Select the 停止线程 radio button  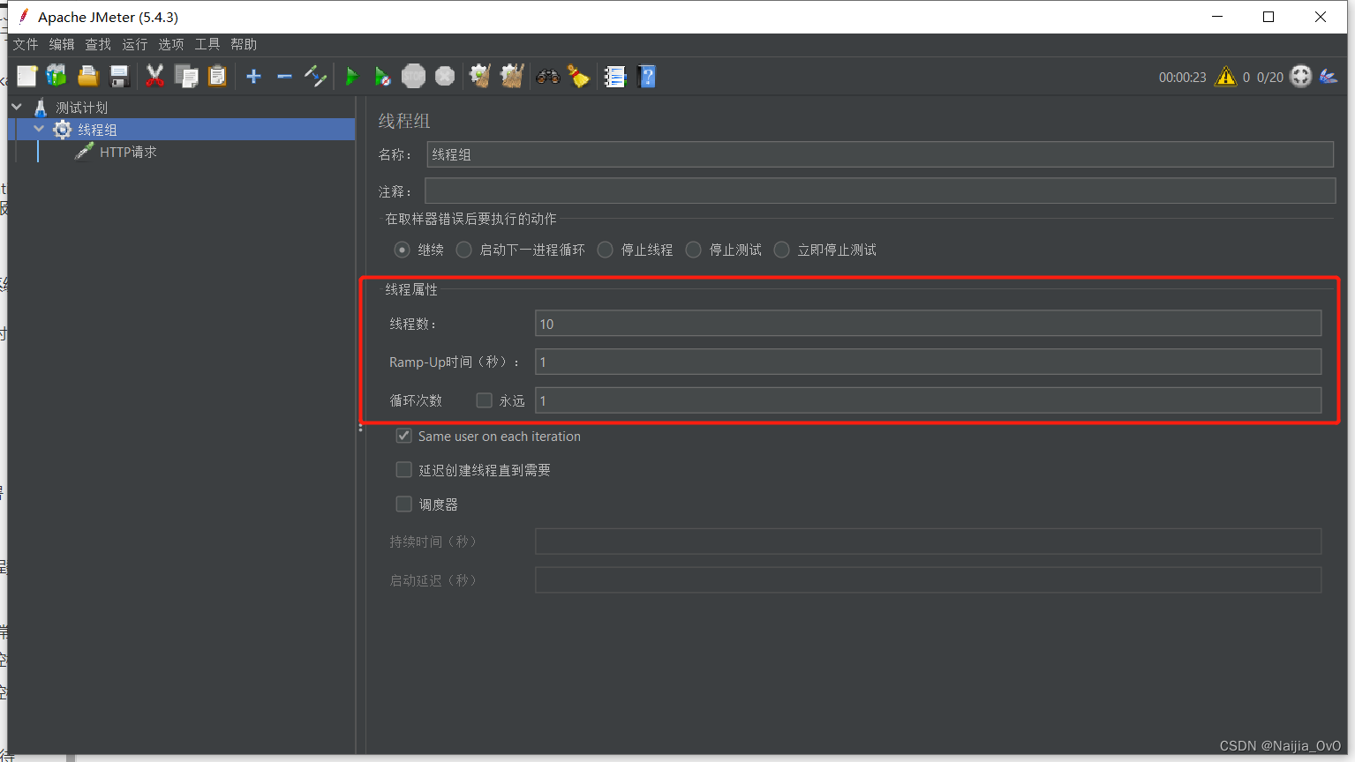(x=605, y=250)
